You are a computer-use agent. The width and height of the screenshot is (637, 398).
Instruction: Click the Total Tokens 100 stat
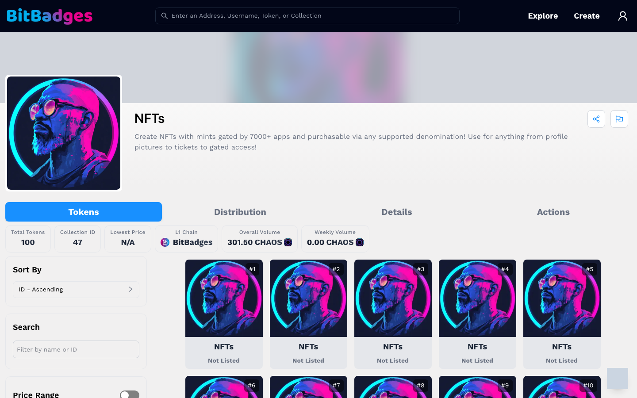(28, 239)
